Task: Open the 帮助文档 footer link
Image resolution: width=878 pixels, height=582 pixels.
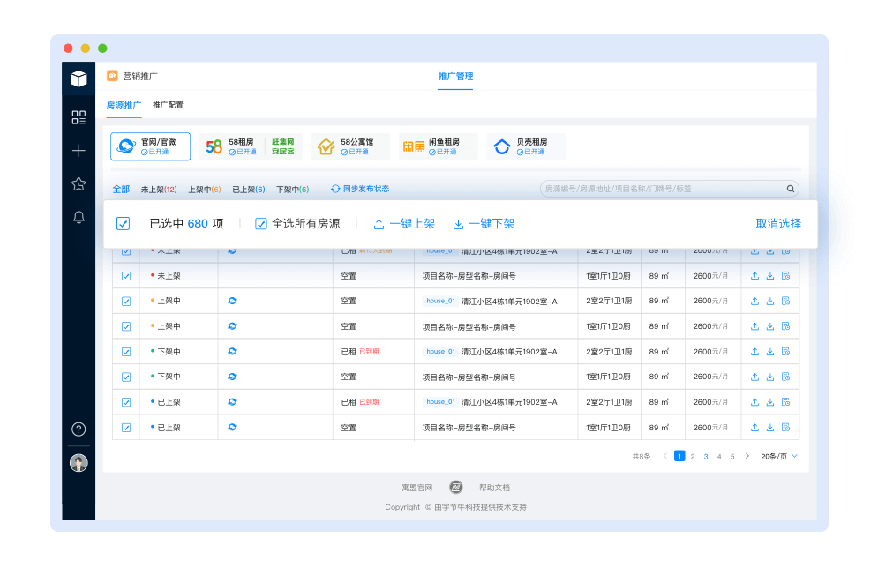Action: tap(494, 488)
